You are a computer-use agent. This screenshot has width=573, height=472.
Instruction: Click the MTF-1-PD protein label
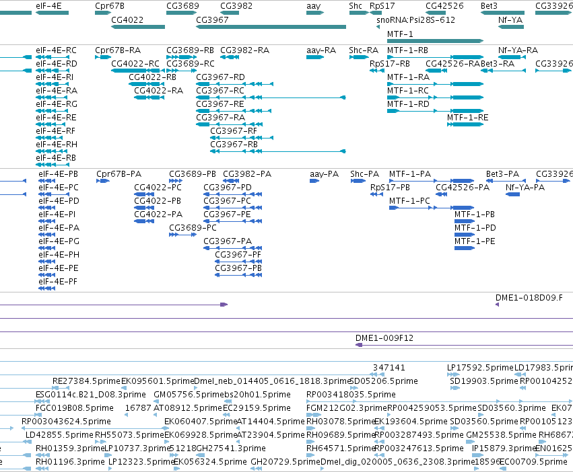point(475,227)
